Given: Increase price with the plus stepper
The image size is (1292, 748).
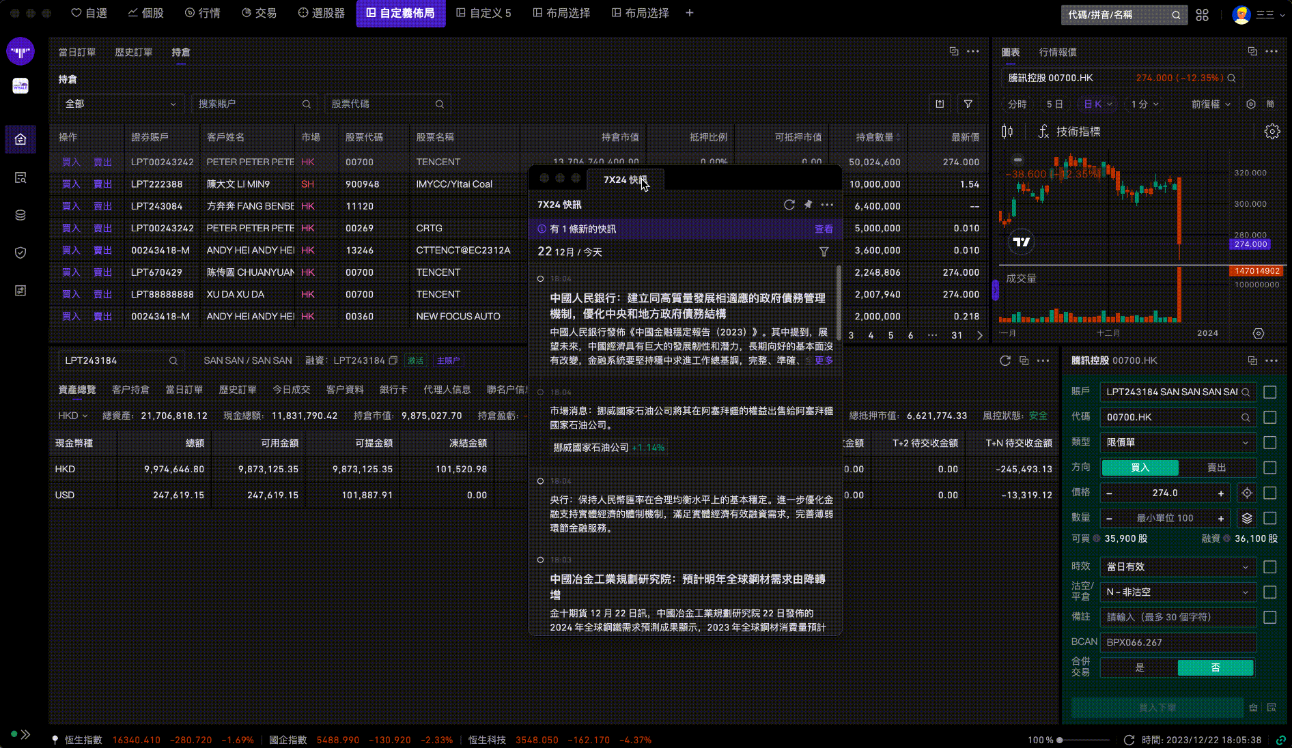Looking at the screenshot, I should (x=1221, y=493).
